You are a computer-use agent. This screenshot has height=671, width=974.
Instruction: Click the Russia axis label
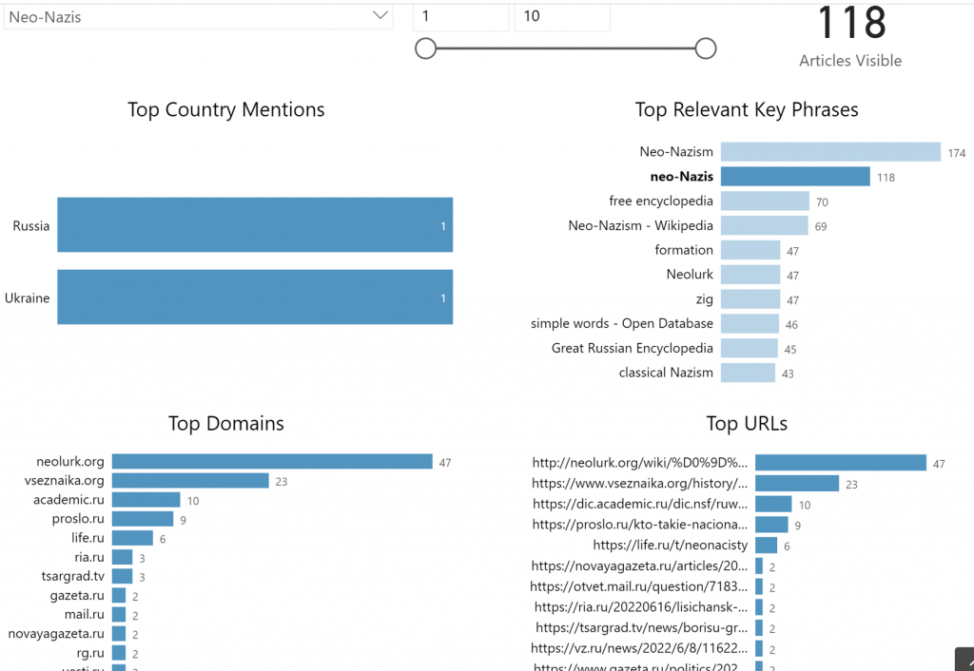click(31, 226)
